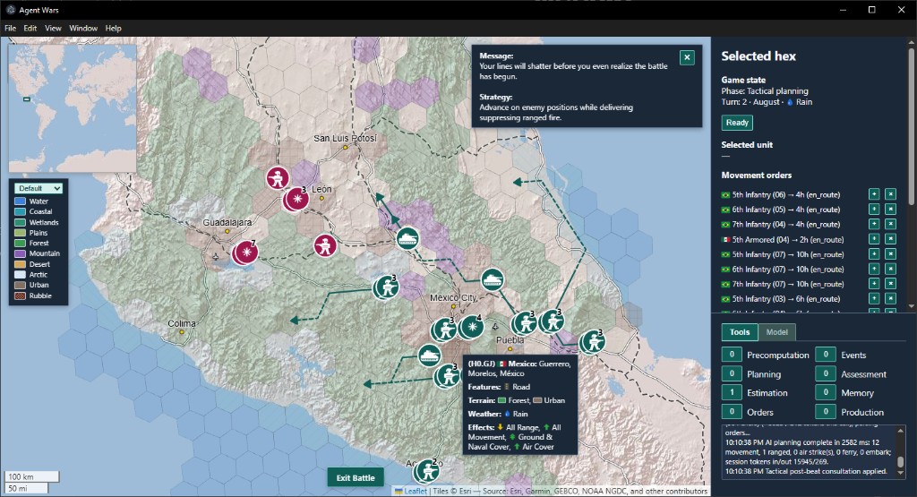Select the lone red infantry unit east of Guadalajara
Screen dimensions: 917x497
pos(324,245)
